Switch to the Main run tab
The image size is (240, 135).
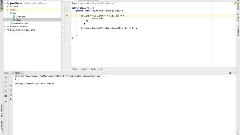point(18,73)
